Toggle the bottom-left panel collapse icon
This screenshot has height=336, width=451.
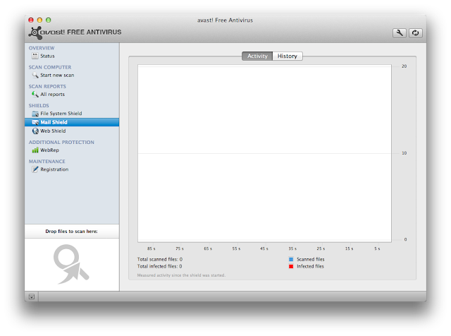click(32, 296)
